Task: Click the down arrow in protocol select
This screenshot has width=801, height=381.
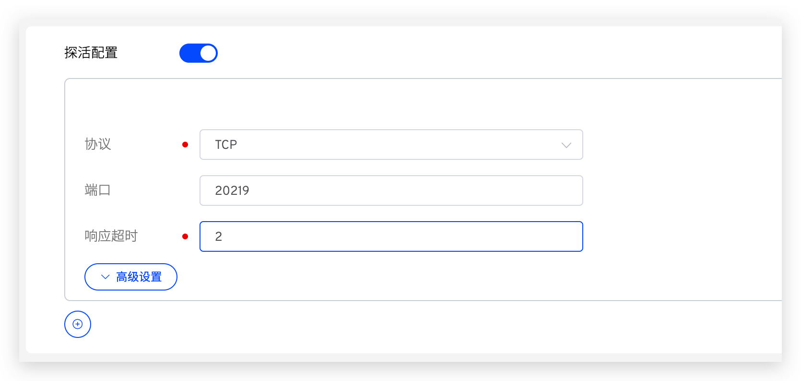Action: pyautogui.click(x=566, y=145)
